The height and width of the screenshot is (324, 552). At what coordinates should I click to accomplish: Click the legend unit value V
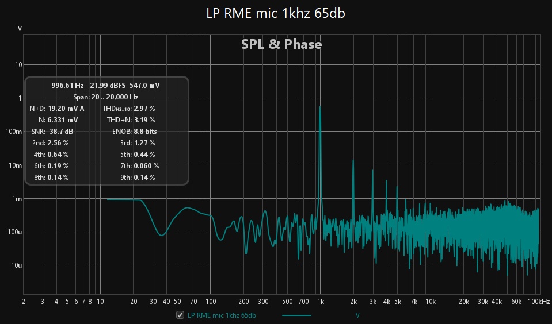357,315
